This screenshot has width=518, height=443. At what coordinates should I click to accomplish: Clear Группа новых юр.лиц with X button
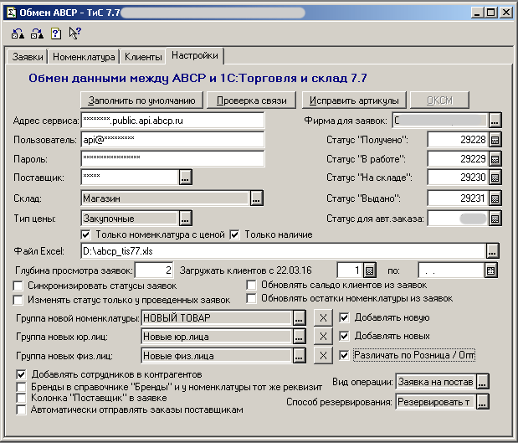[x=323, y=337]
